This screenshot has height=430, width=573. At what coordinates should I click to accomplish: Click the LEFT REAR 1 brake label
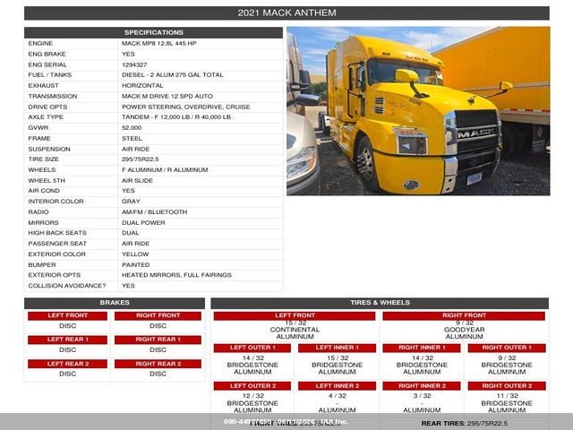(x=68, y=340)
